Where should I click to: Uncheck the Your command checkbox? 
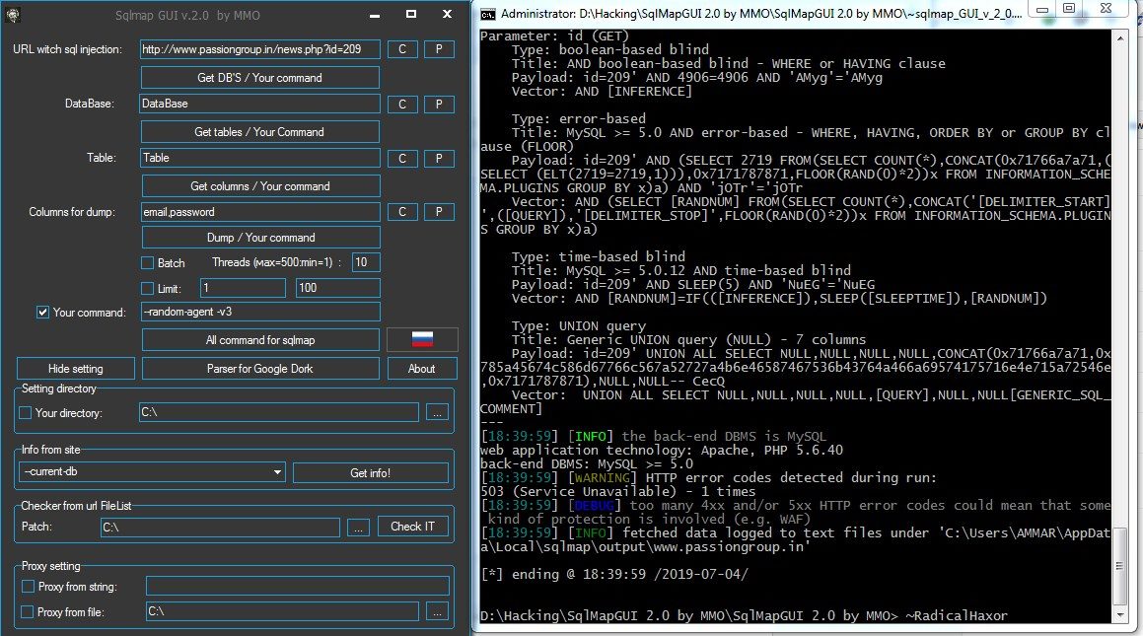tap(43, 313)
